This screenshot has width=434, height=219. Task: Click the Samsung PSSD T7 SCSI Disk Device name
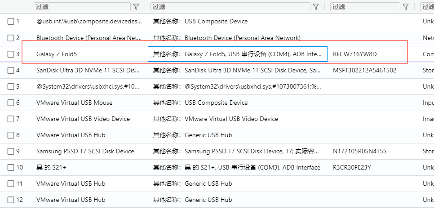(85, 151)
